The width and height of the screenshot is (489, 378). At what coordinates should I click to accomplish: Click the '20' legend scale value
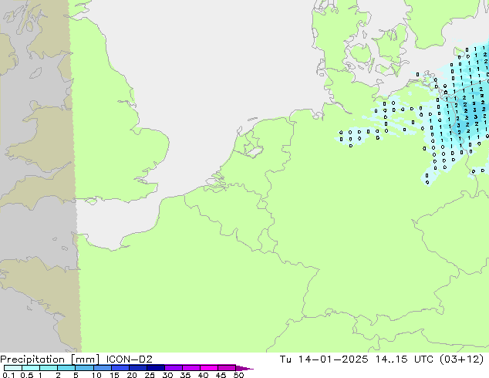pyautogui.click(x=132, y=375)
